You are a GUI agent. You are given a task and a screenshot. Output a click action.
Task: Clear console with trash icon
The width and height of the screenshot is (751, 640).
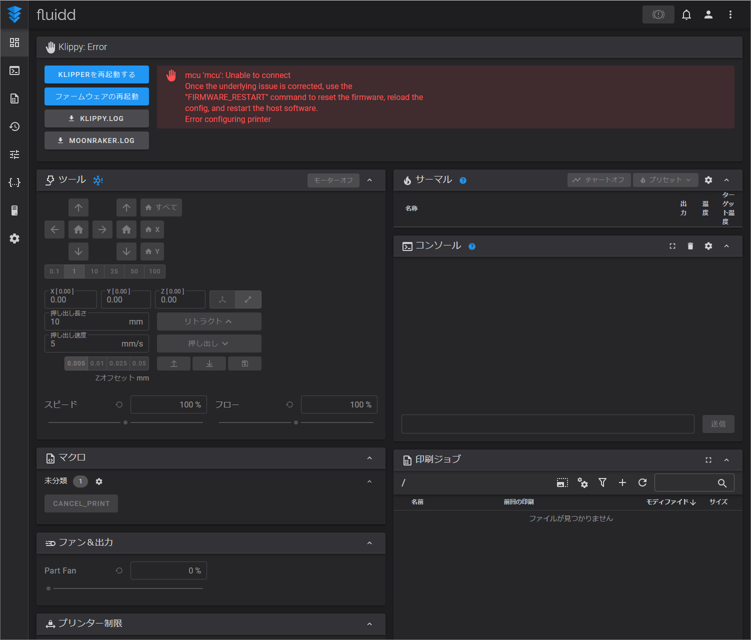click(690, 246)
